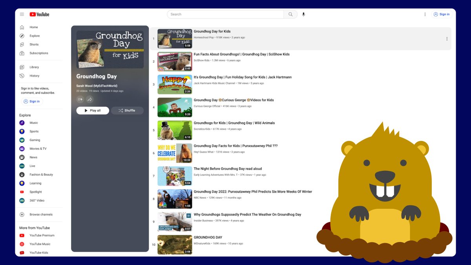This screenshot has height=265, width=471.
Task: Click the YouTube logo to go home
Action: [x=39, y=14]
